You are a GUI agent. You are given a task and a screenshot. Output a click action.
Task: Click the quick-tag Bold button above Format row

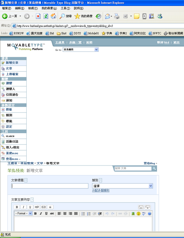click(x=17, y=207)
